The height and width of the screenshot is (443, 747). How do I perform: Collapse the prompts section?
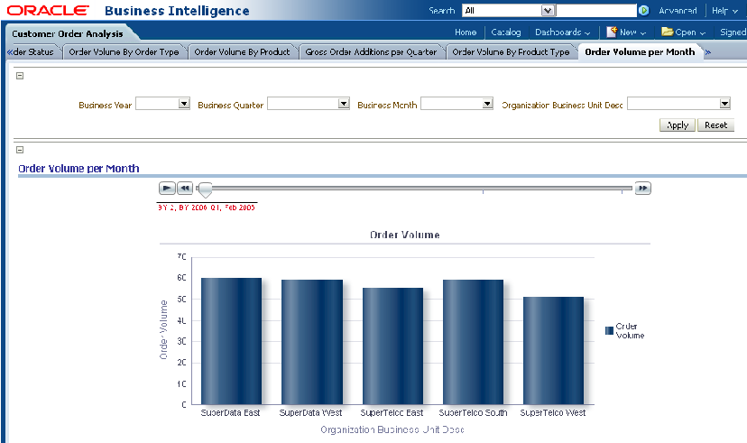(20, 76)
